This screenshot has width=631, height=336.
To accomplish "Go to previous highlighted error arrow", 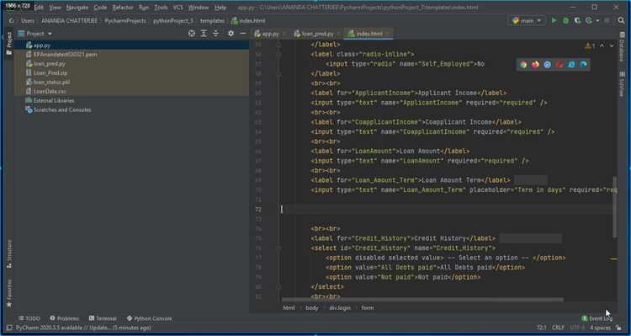I will (602, 46).
